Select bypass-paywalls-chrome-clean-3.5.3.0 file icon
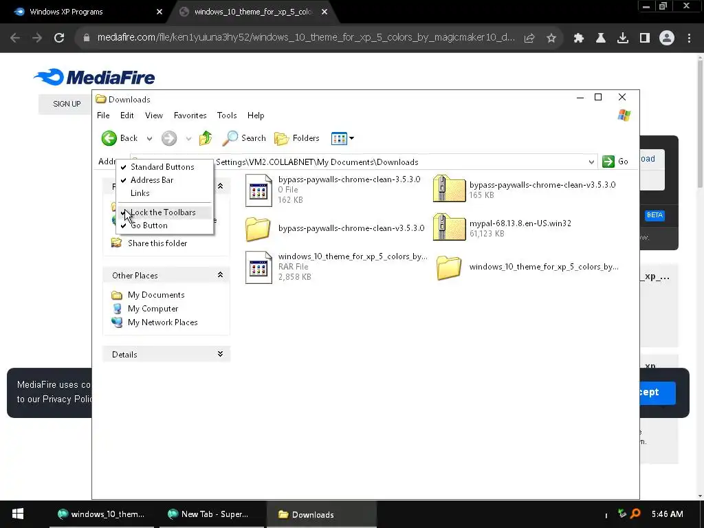 (258, 190)
